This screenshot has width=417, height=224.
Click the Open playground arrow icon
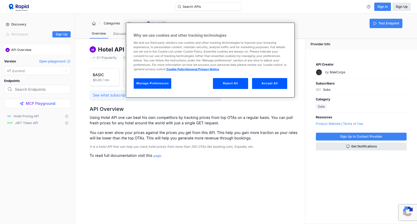click(x=69, y=61)
